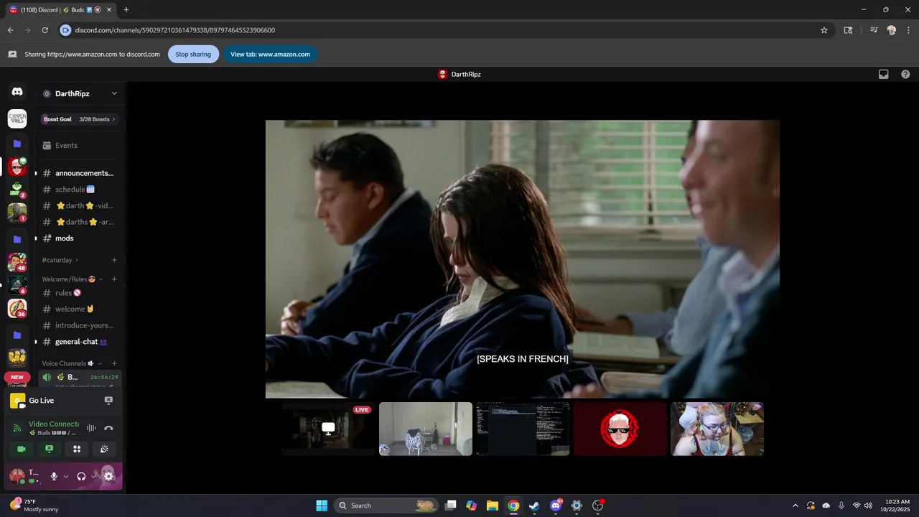Screen dimensions: 919x517
Task: Bookmark this page with star icon
Action: click(x=824, y=30)
